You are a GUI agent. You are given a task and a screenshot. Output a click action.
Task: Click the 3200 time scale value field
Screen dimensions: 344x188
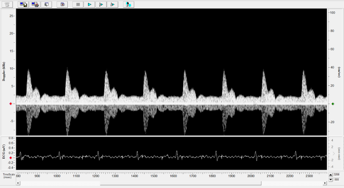click(x=337, y=175)
